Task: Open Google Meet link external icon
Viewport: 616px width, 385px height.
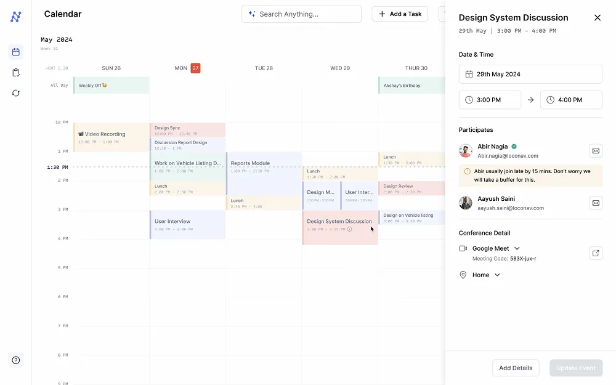Action: 596,253
